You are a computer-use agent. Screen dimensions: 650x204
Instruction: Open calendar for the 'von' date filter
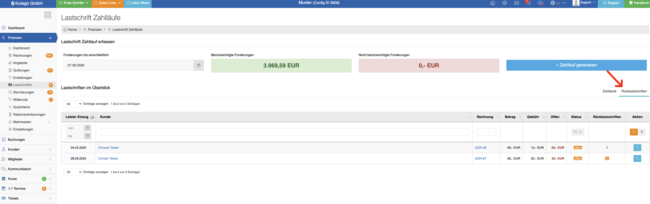click(x=87, y=128)
